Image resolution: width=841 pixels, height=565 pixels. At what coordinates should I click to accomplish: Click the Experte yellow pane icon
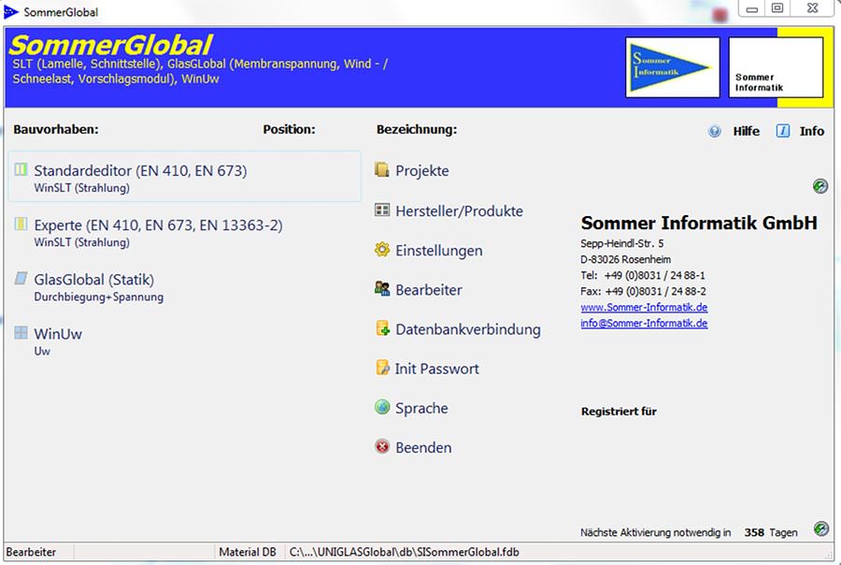click(21, 224)
